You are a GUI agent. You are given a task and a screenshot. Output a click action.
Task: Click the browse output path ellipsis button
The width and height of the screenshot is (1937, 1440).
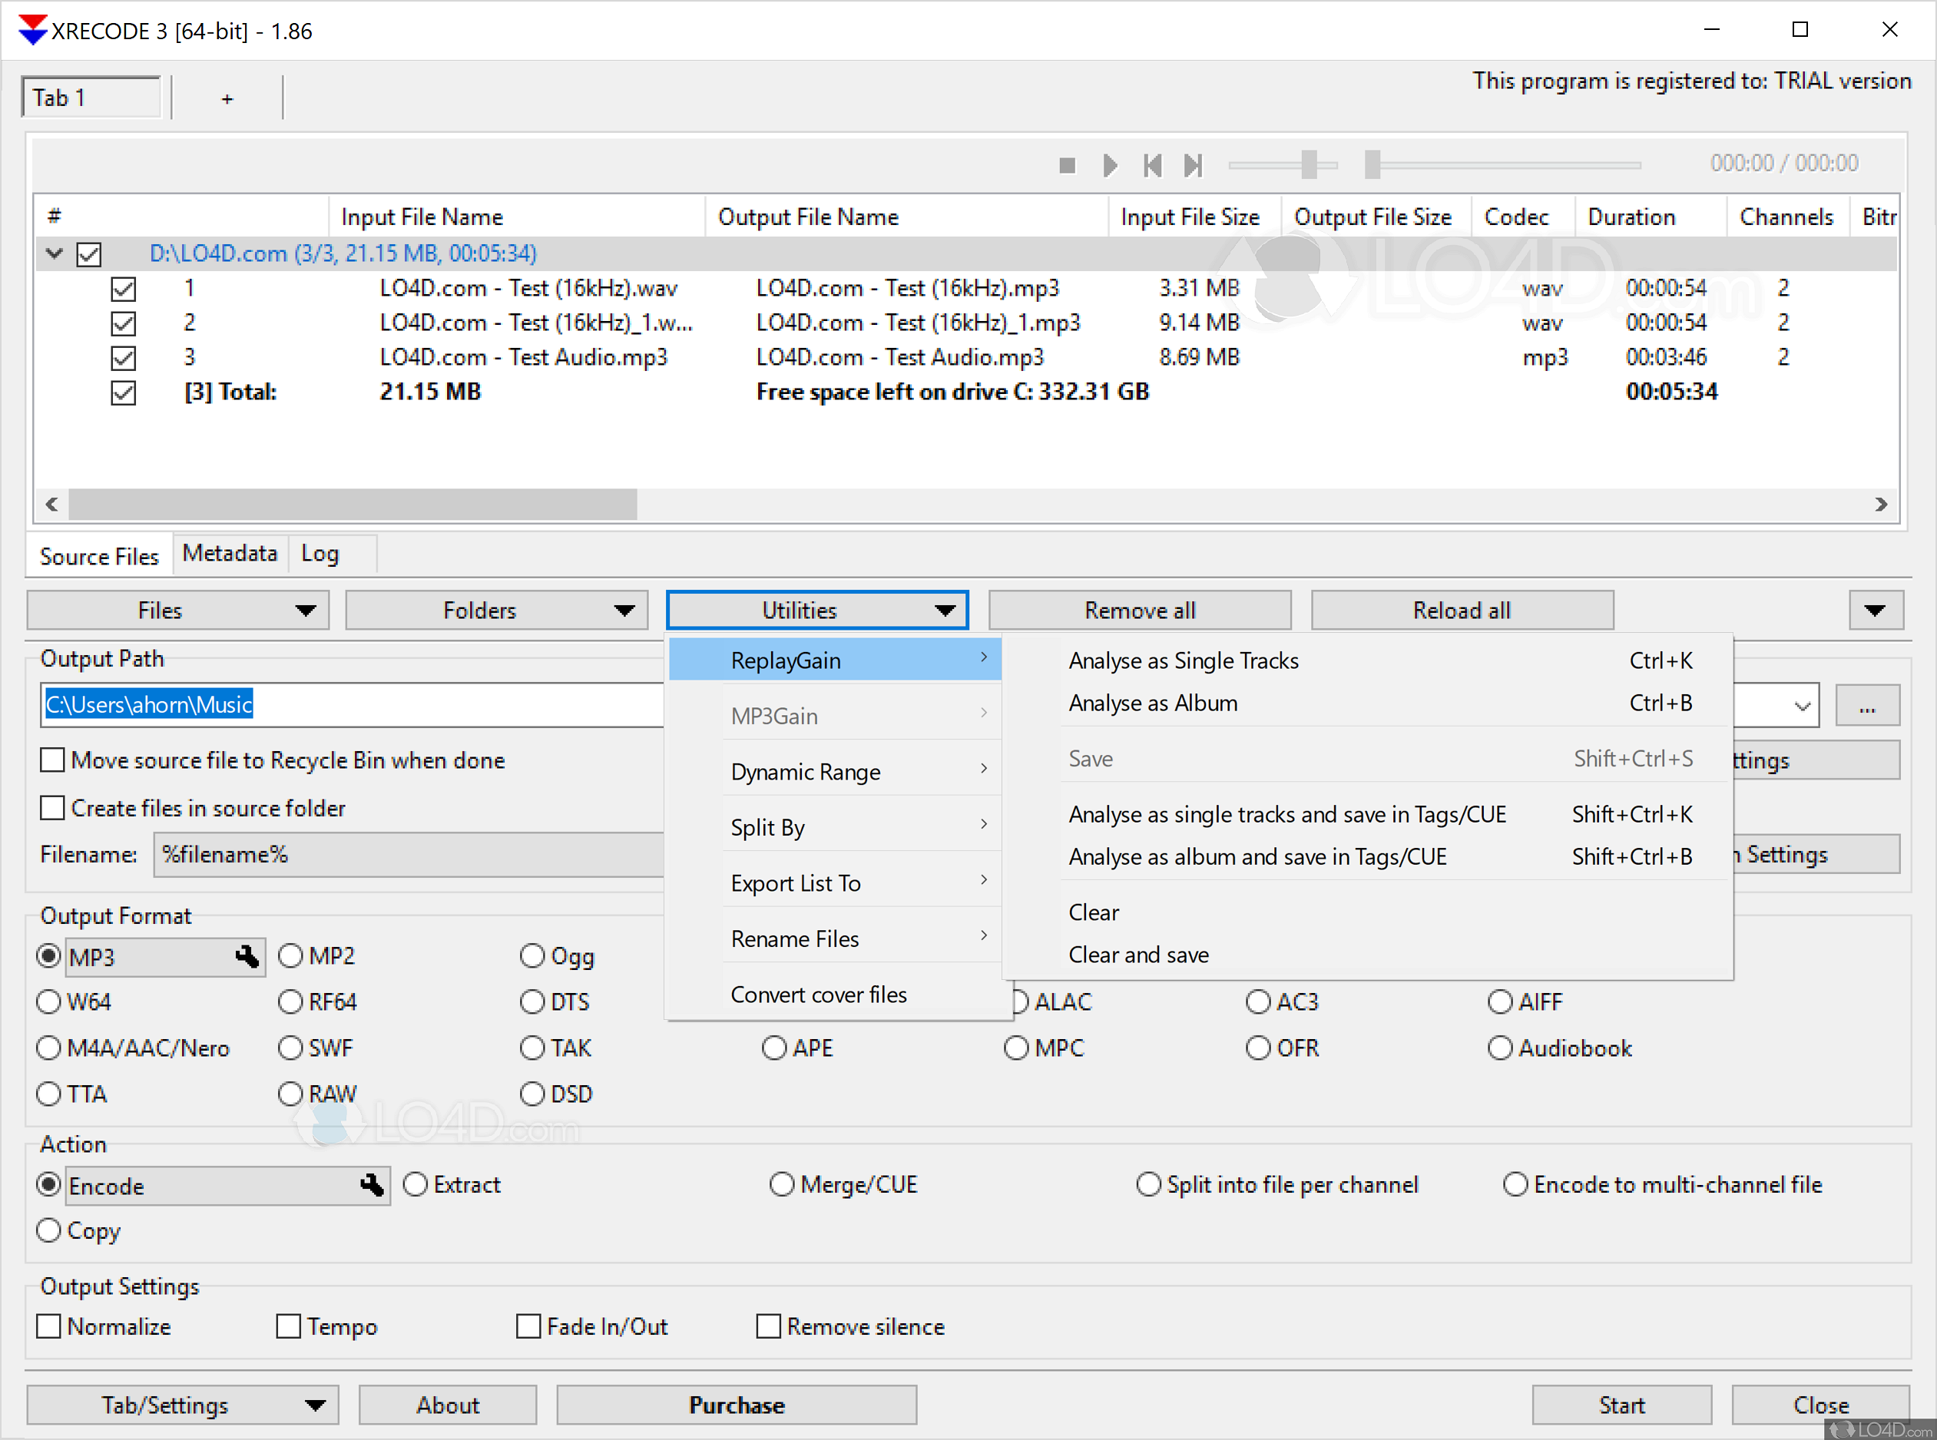[x=1866, y=706]
